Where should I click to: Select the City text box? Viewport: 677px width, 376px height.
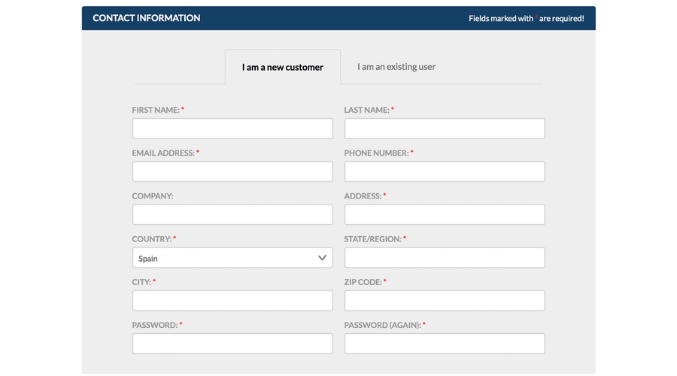pyautogui.click(x=232, y=300)
